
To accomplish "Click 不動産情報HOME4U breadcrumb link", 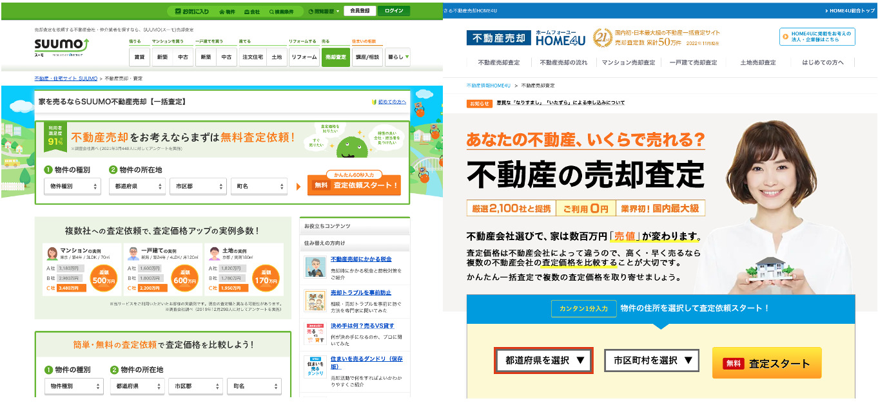I will (x=488, y=85).
